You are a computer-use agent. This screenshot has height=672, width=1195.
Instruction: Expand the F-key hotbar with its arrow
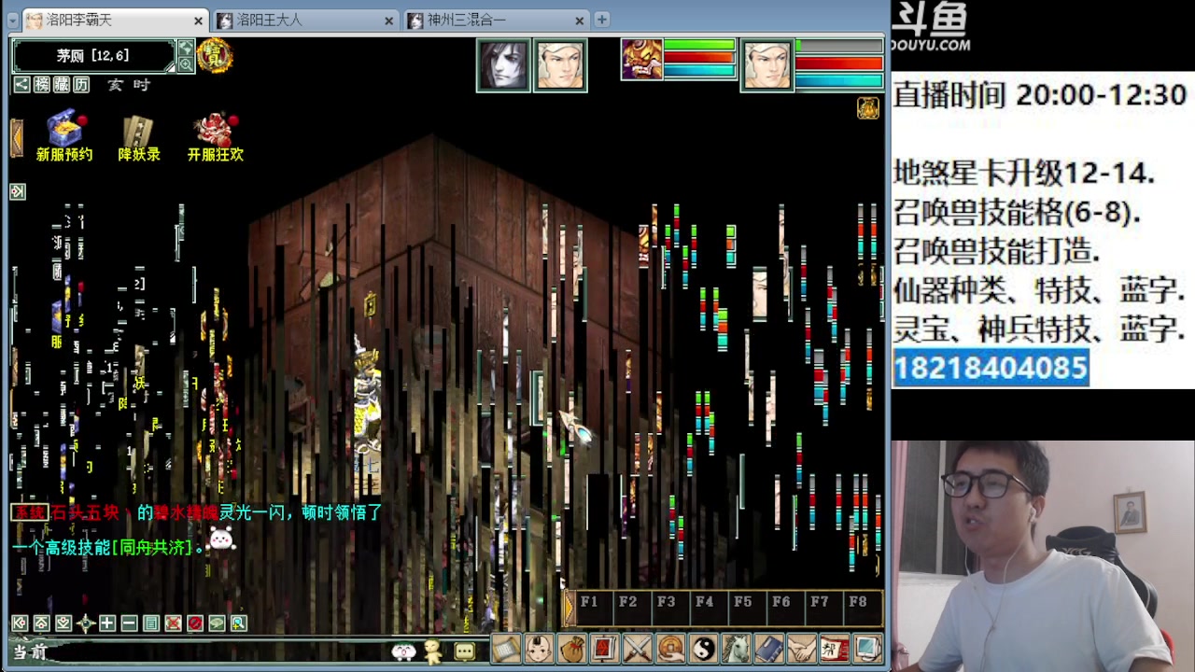tap(569, 608)
